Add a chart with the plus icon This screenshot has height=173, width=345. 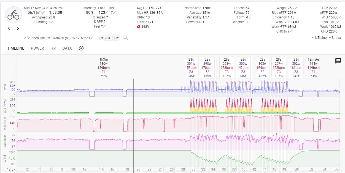coord(81,48)
